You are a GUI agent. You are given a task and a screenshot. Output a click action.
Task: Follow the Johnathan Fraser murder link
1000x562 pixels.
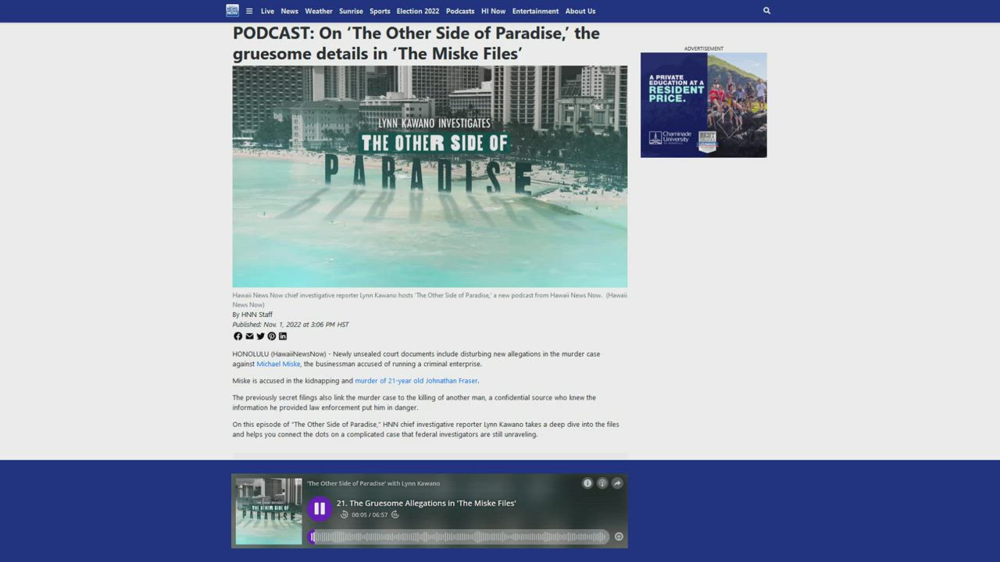[416, 381]
